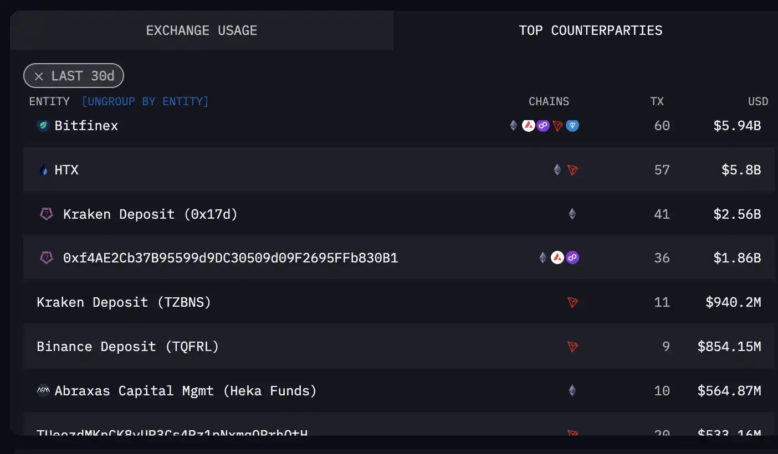
Task: Open the Bitfinex entity link
Action: (x=86, y=126)
